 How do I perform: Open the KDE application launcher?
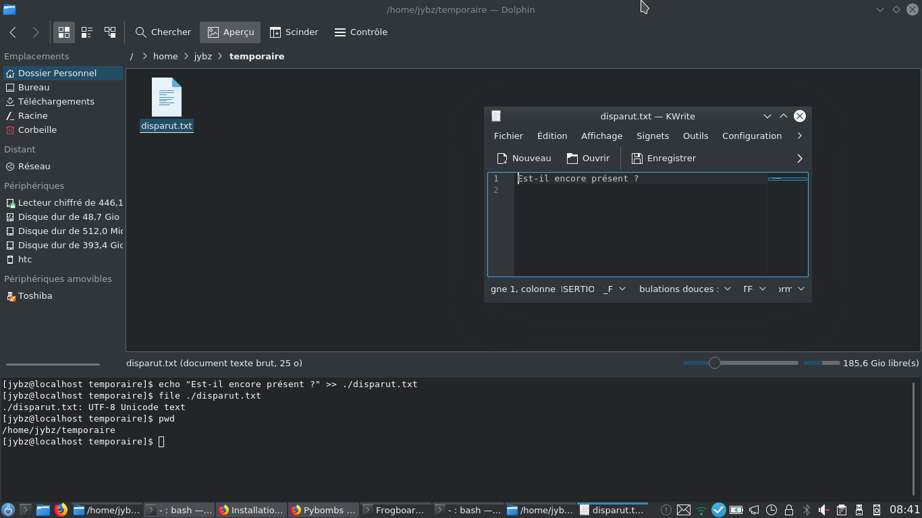click(8, 510)
